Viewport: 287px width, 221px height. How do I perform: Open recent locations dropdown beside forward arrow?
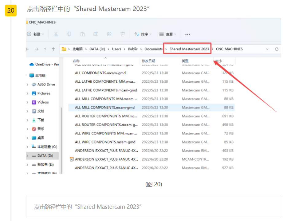45,49
